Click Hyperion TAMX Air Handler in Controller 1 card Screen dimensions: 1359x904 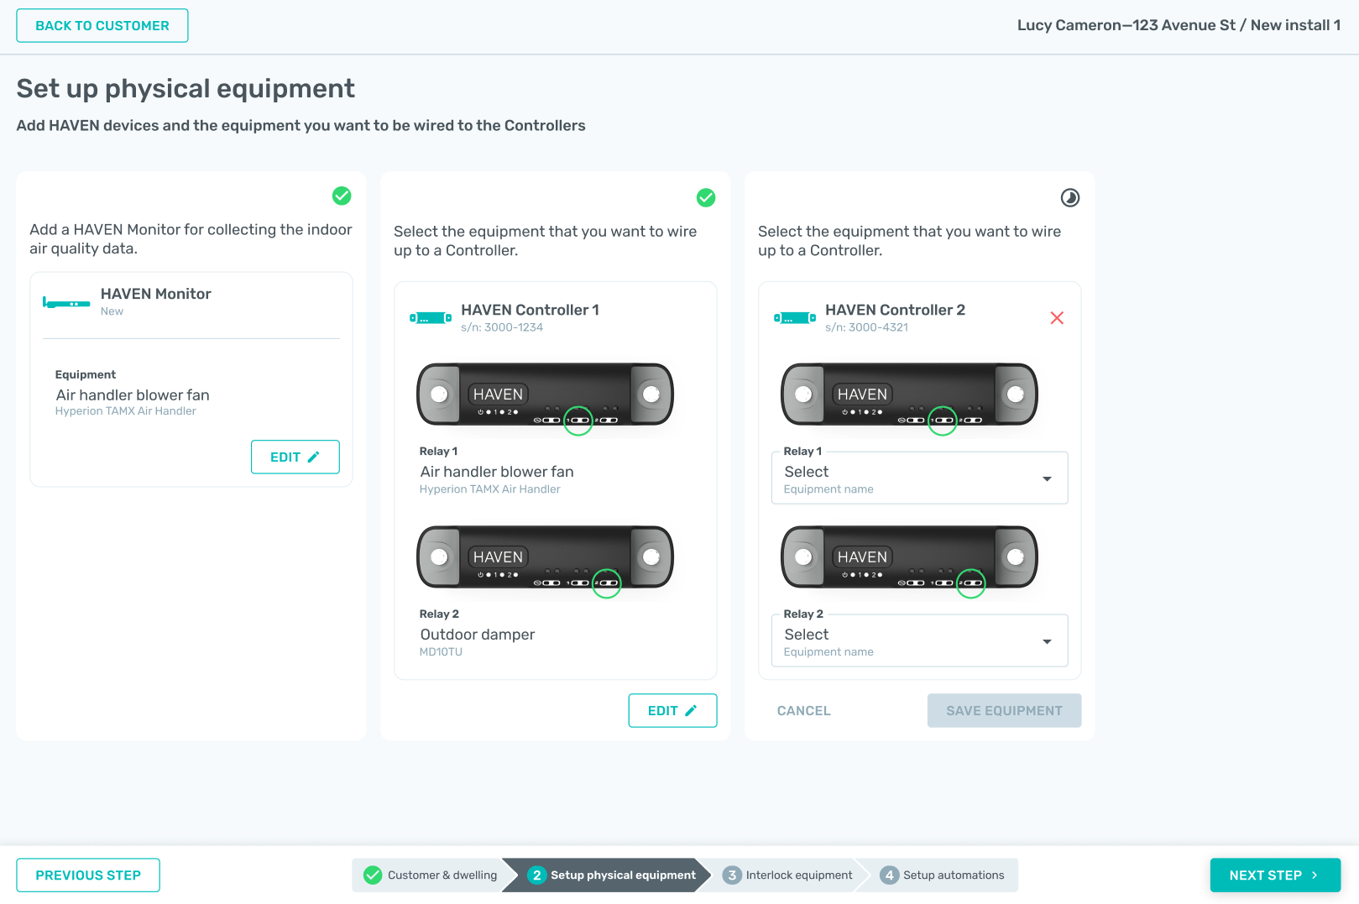point(490,489)
